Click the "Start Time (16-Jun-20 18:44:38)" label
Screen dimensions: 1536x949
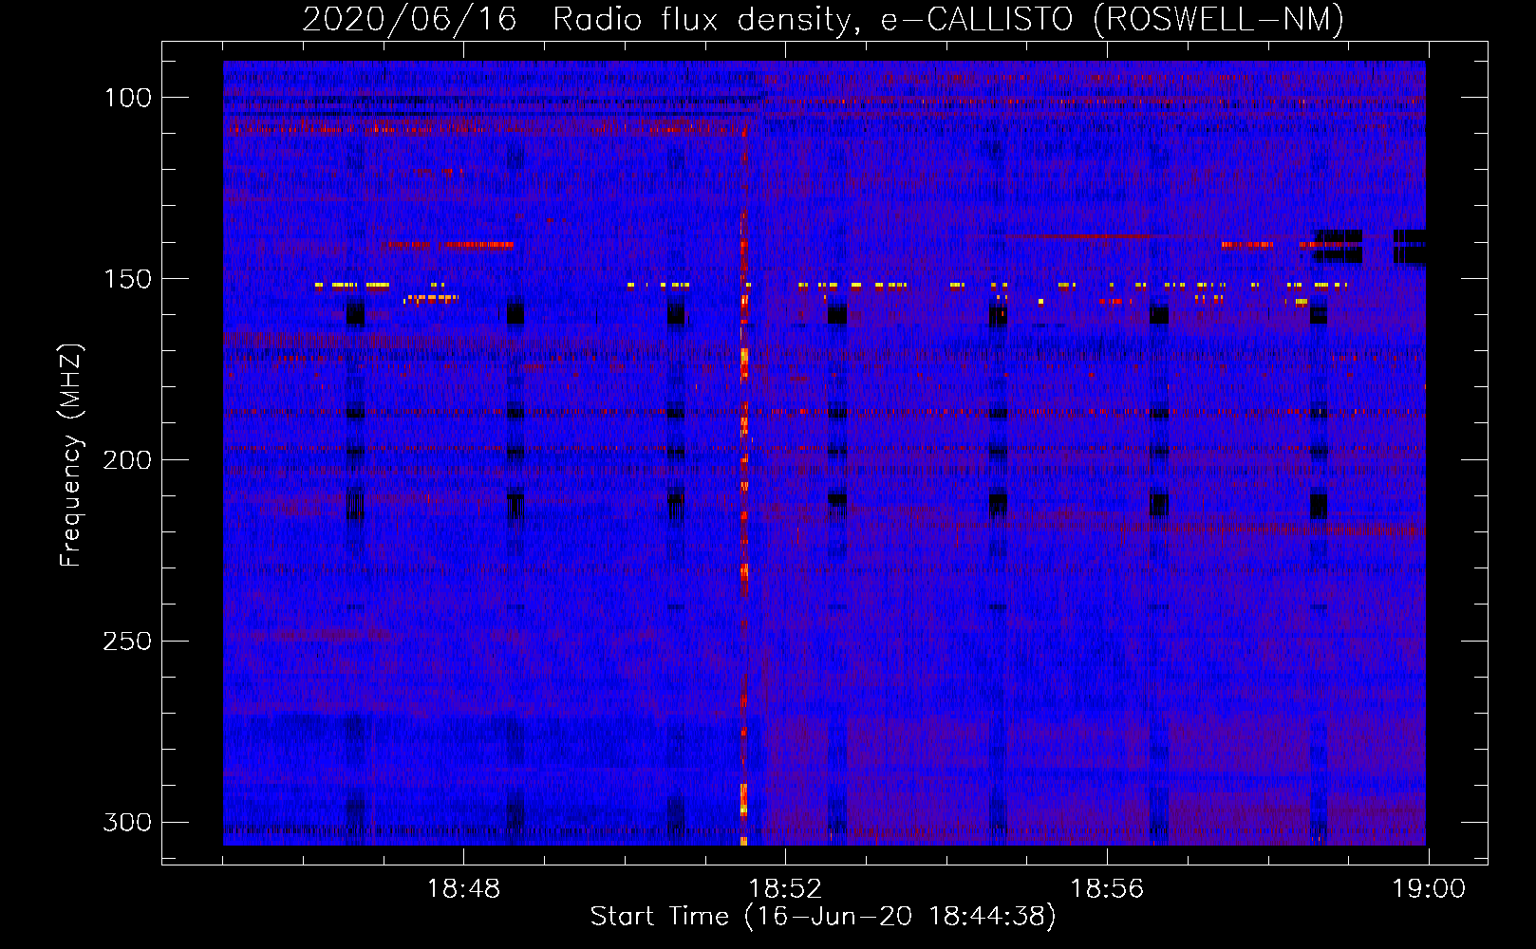click(823, 917)
